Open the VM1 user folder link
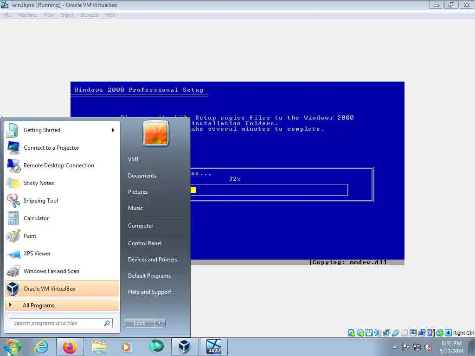This screenshot has height=356, width=475. coord(133,159)
